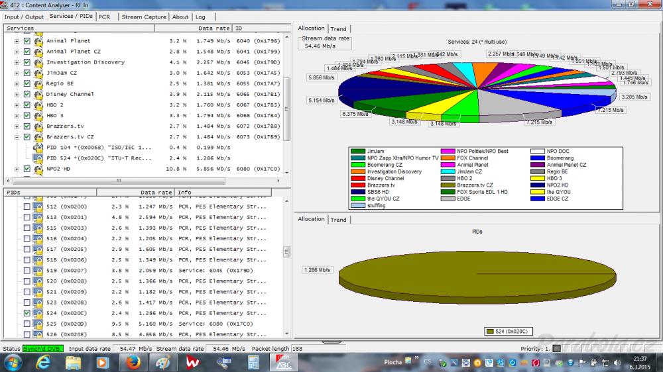Expand the JimJam CZ tree node
This screenshot has height=372, width=663.
click(x=17, y=73)
